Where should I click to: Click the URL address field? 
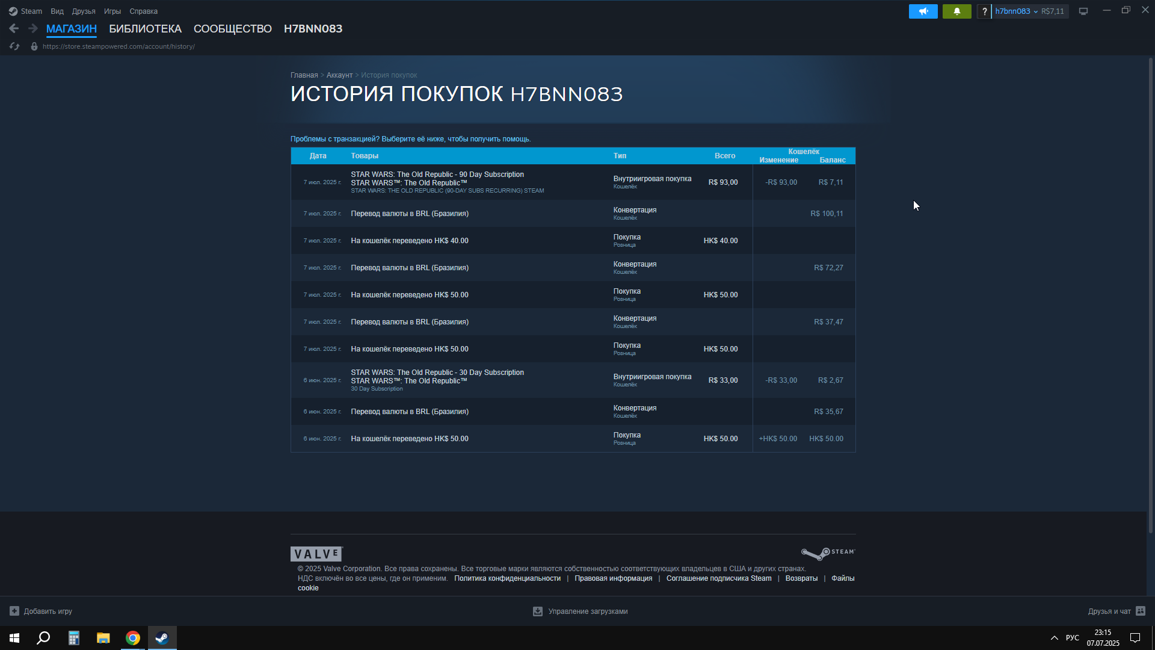click(x=119, y=46)
